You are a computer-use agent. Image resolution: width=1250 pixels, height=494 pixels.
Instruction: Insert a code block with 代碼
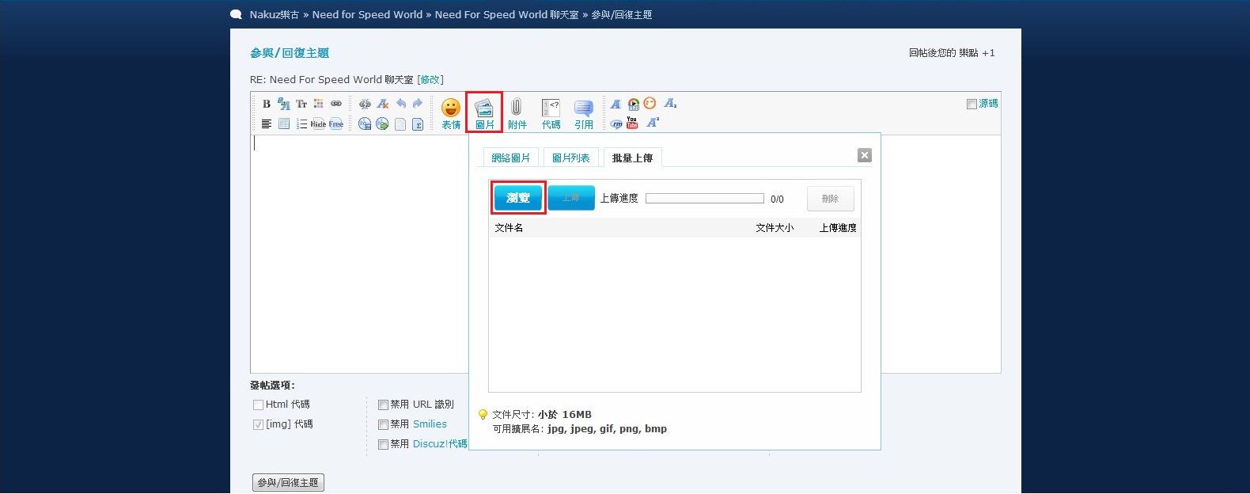coord(551,113)
